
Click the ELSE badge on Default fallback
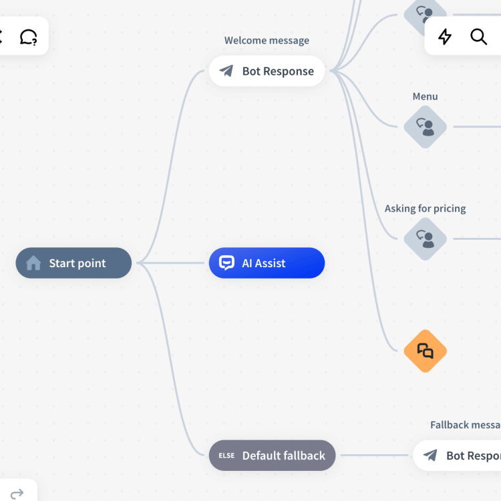pos(226,456)
